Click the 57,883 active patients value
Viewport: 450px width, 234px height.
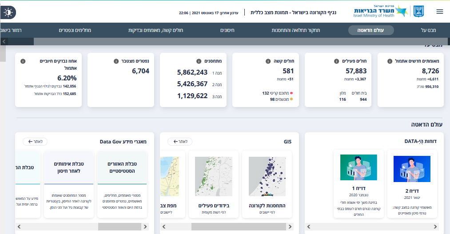(x=356, y=71)
